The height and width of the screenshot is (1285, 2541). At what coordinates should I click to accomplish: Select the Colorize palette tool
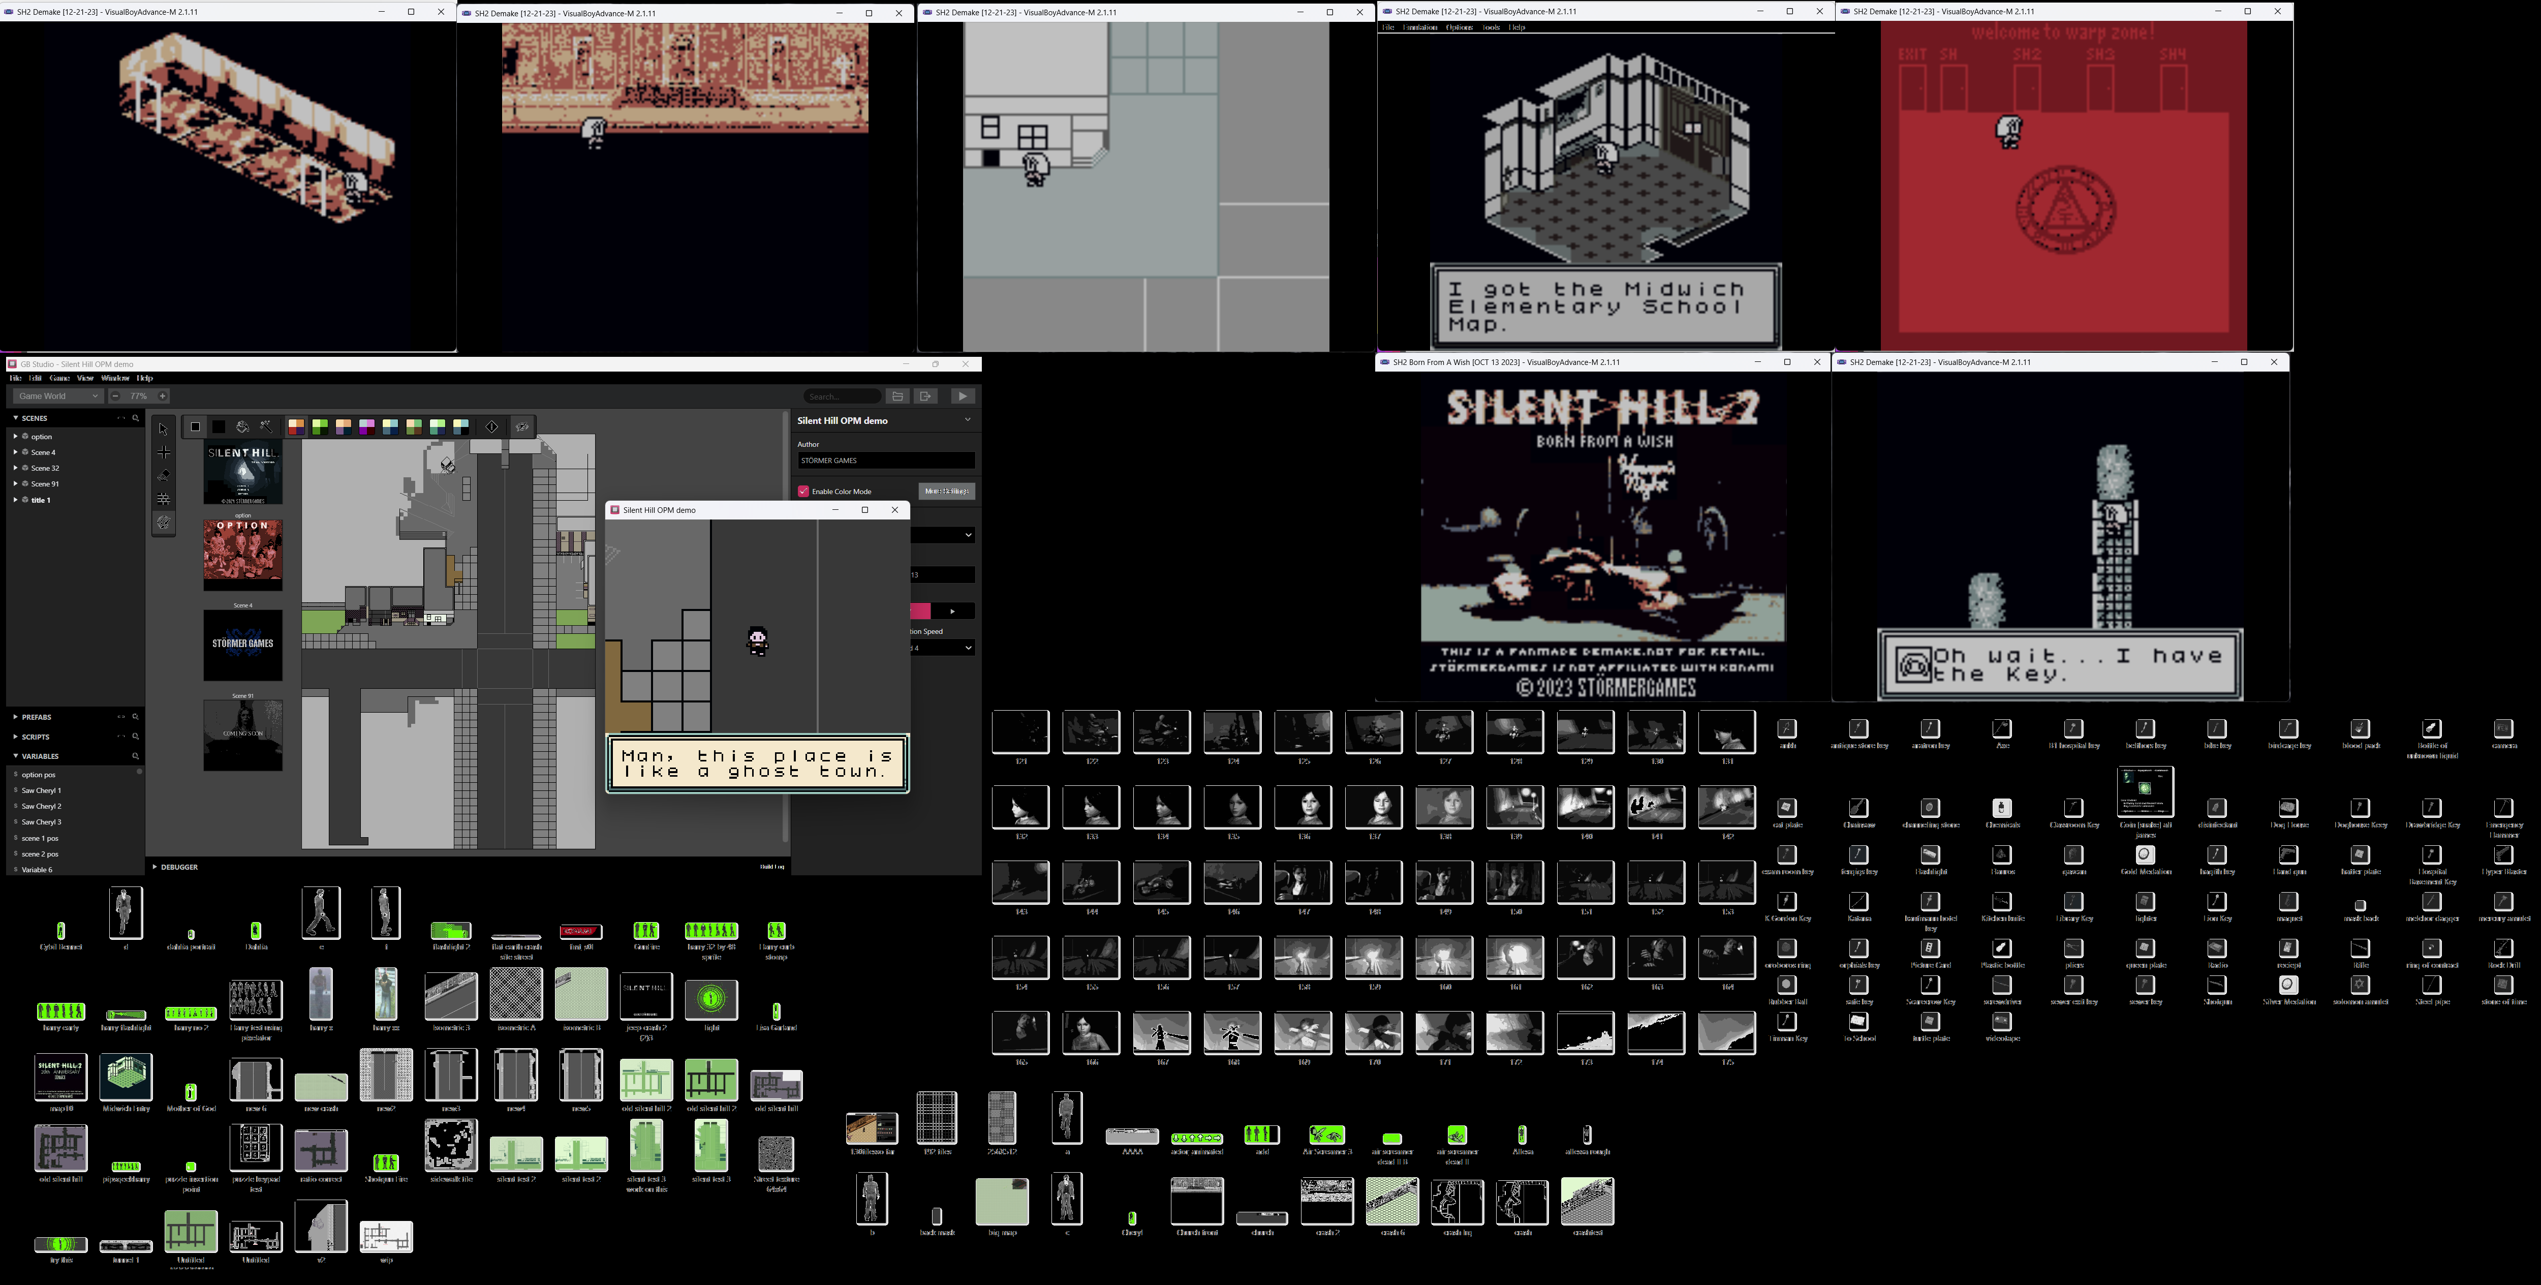[x=164, y=522]
